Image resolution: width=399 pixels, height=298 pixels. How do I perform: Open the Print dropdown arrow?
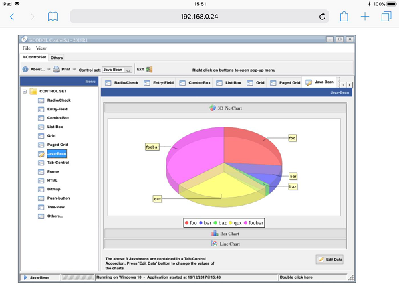tap(75, 70)
